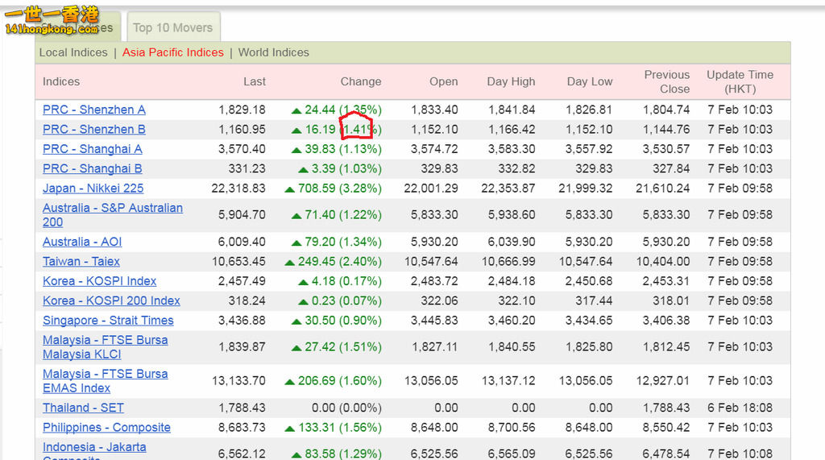Select Thailand SET change 0.00 (0.00%)
The height and width of the screenshot is (460, 825).
click(346, 408)
